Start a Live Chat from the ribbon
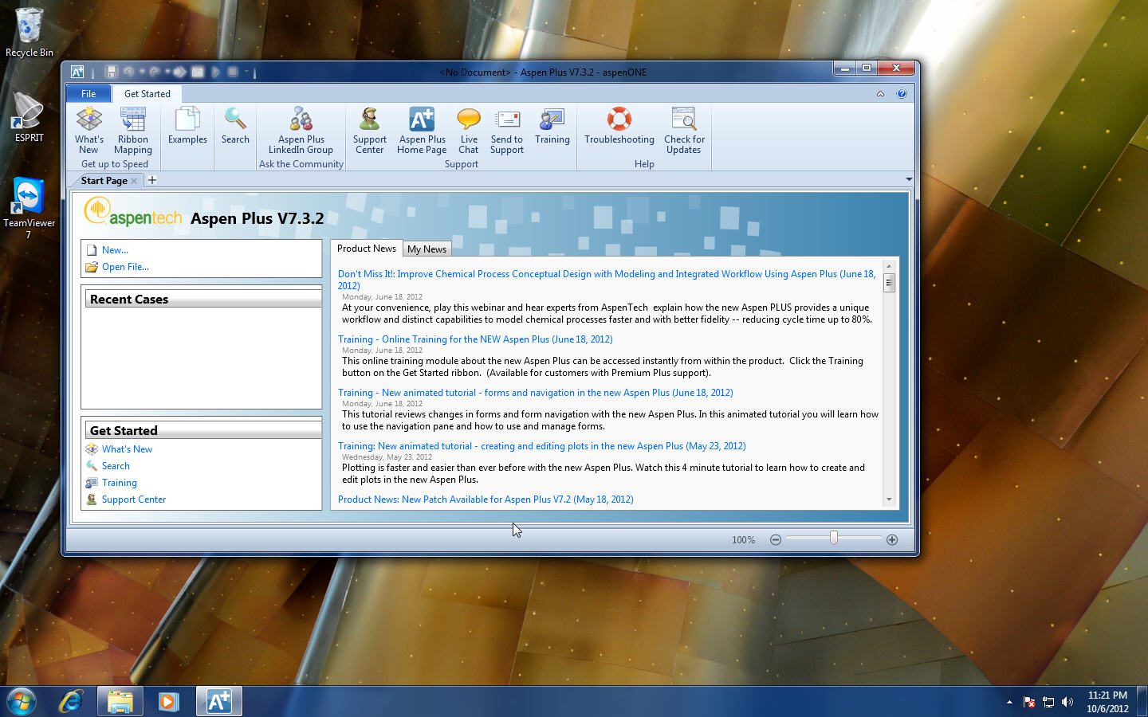 pos(469,131)
